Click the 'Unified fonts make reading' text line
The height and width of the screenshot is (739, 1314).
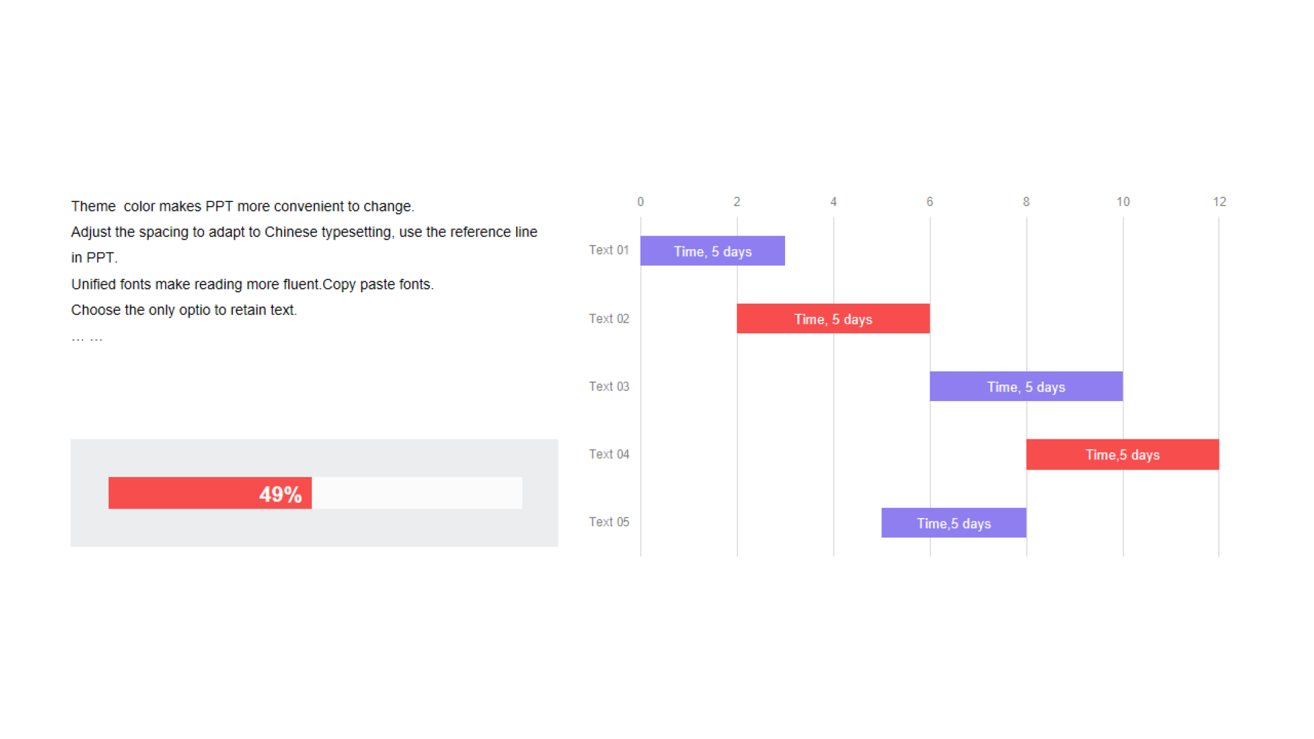pos(252,285)
